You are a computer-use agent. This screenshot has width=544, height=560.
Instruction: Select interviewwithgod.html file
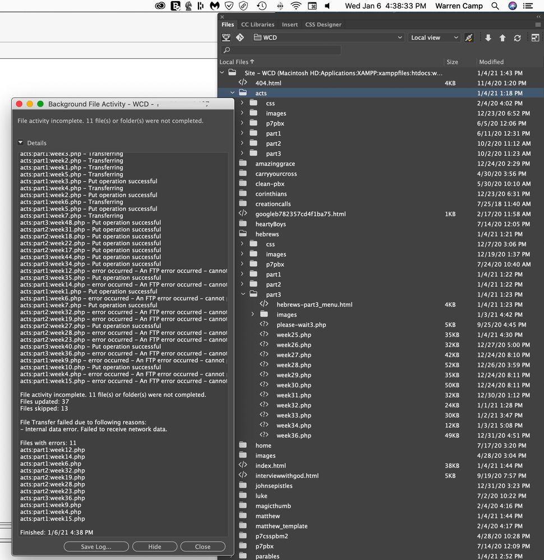coord(287,476)
